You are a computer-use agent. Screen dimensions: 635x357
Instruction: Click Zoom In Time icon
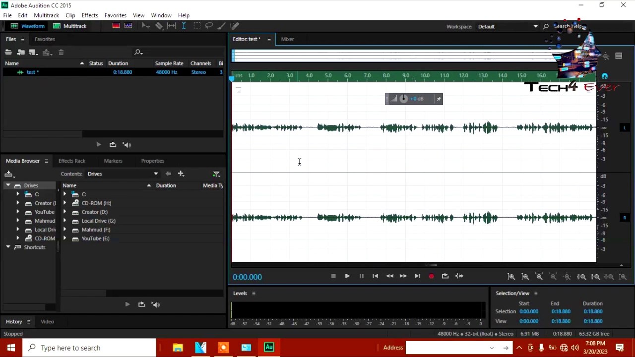(x=539, y=277)
